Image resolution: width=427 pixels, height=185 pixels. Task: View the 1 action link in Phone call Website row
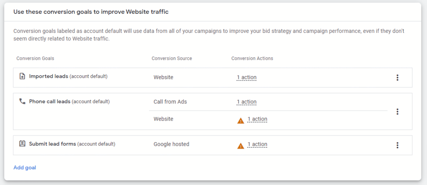257,119
